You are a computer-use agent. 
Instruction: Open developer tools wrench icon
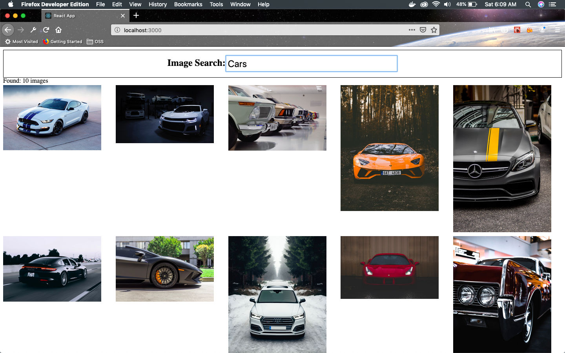[x=33, y=30]
